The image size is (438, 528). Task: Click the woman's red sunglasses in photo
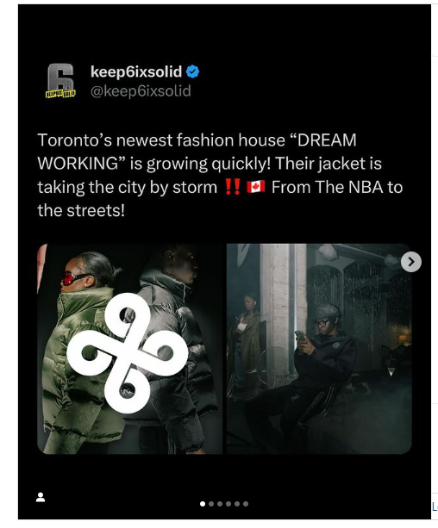(72, 279)
